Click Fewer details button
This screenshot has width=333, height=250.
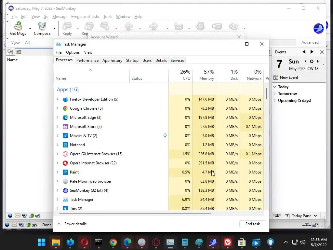[x=72, y=224]
